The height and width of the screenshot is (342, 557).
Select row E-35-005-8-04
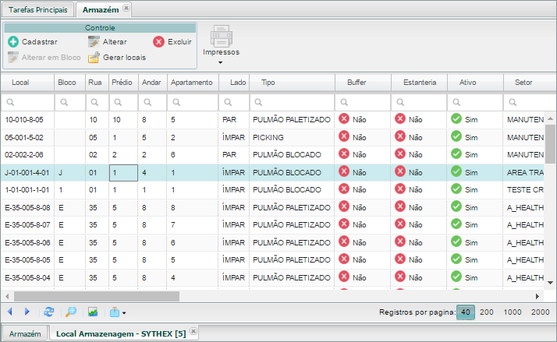click(x=272, y=278)
